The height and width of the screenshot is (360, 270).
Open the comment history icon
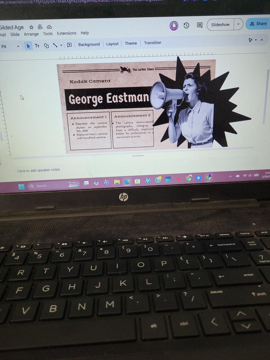click(199, 25)
